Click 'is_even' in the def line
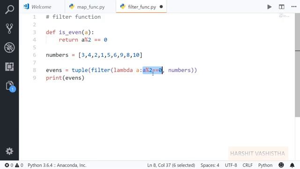This screenshot has width=300, height=169. (x=70, y=32)
